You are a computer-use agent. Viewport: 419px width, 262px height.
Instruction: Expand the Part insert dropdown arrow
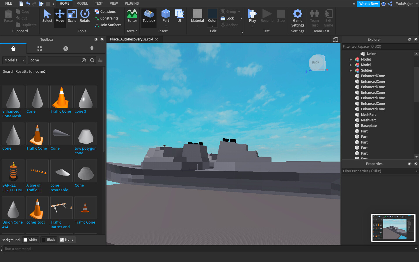(x=166, y=26)
